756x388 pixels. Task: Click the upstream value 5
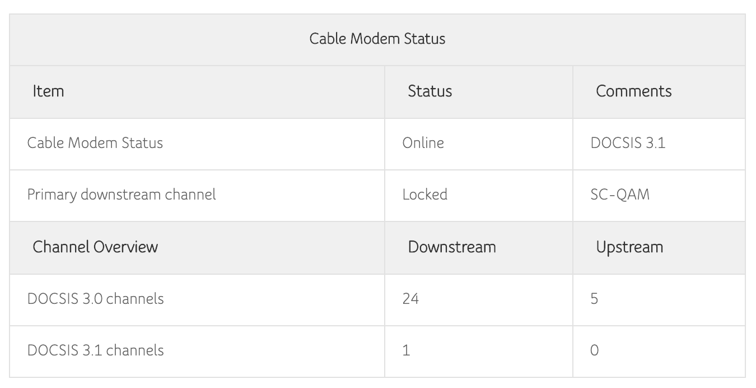click(x=594, y=299)
